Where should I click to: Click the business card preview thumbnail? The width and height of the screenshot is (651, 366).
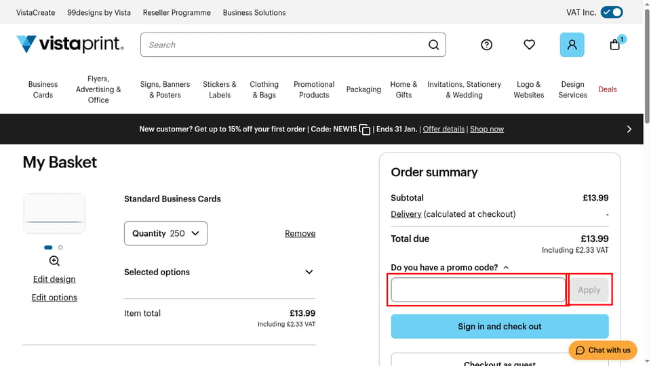pyautogui.click(x=54, y=213)
